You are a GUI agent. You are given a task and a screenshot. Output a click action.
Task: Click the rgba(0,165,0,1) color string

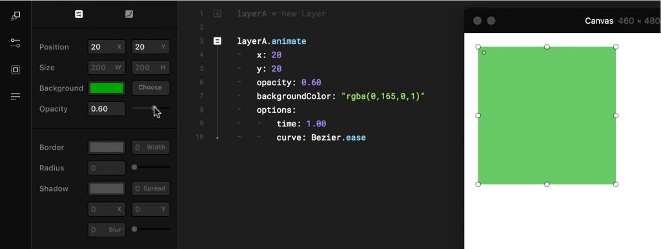coord(383,96)
